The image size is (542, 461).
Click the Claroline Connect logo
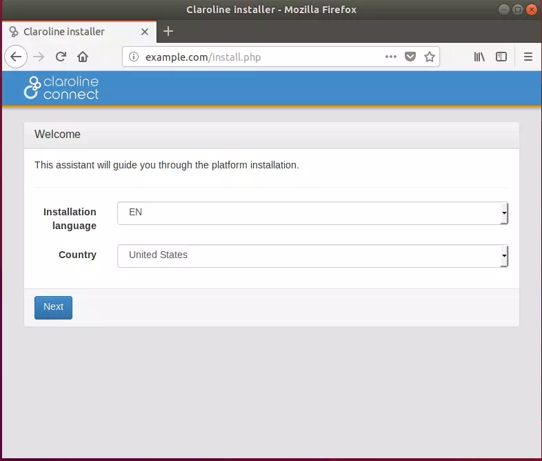(x=61, y=88)
